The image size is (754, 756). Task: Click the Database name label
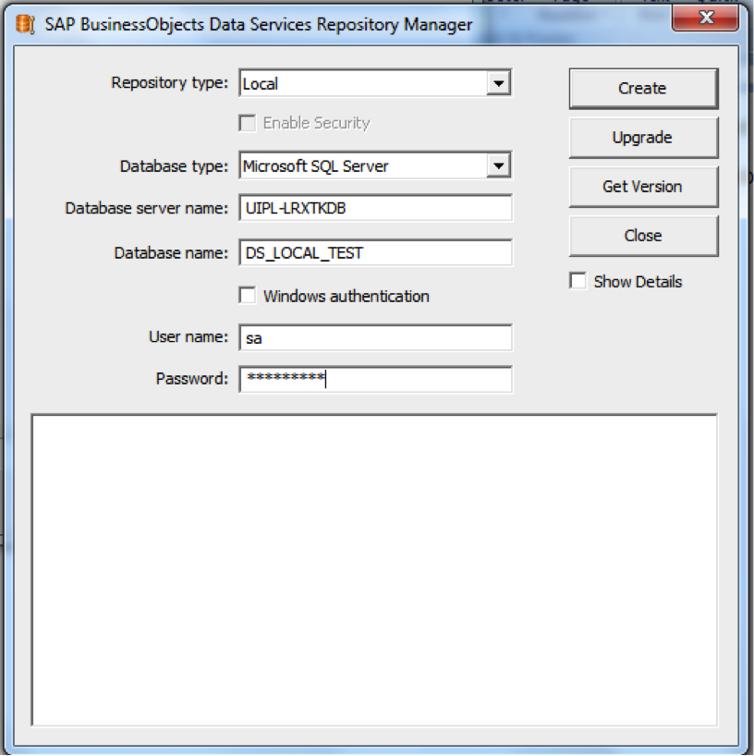[x=171, y=253]
